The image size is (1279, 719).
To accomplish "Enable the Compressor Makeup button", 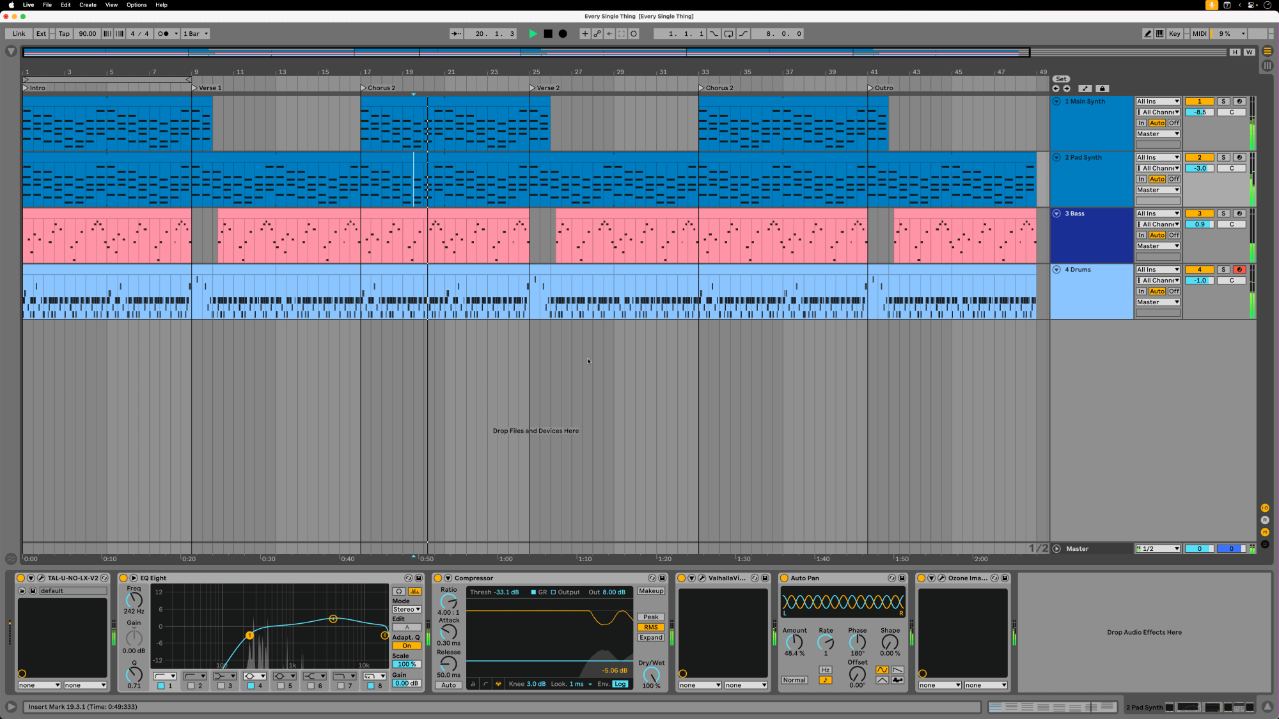I will (651, 591).
